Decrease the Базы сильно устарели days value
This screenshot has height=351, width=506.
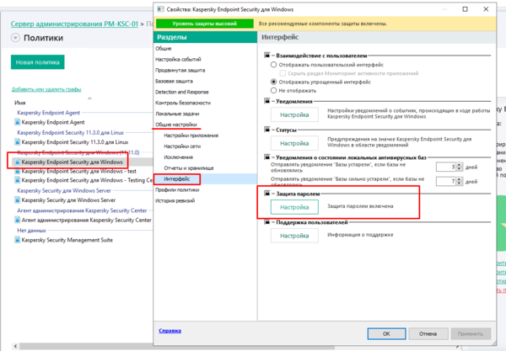point(460,183)
